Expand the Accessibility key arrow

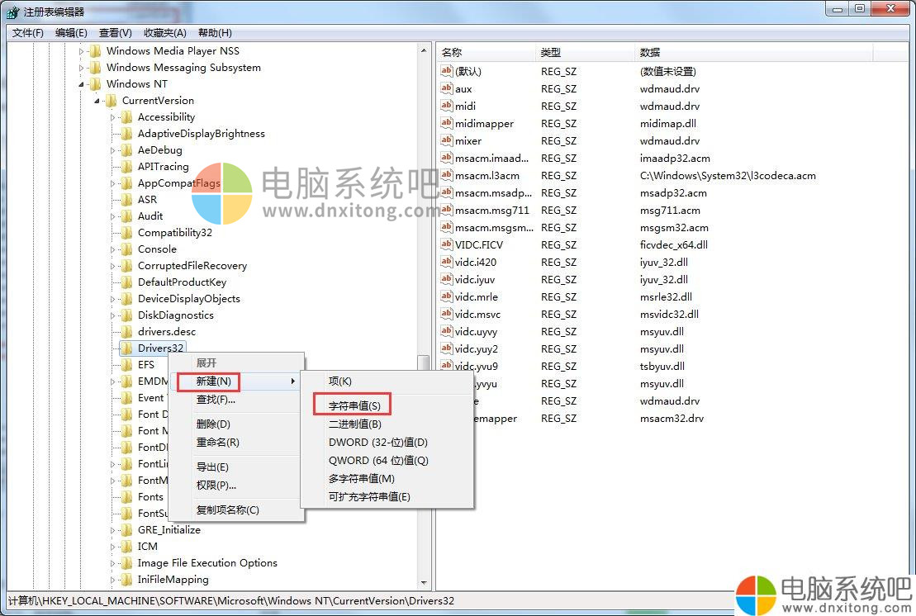(x=114, y=117)
